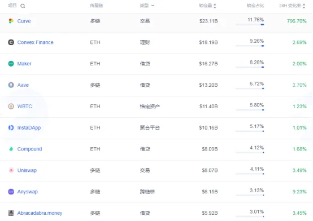Click the Anyswap purple logo icon
Image resolution: width=313 pixels, height=221 pixels.
click(11, 192)
